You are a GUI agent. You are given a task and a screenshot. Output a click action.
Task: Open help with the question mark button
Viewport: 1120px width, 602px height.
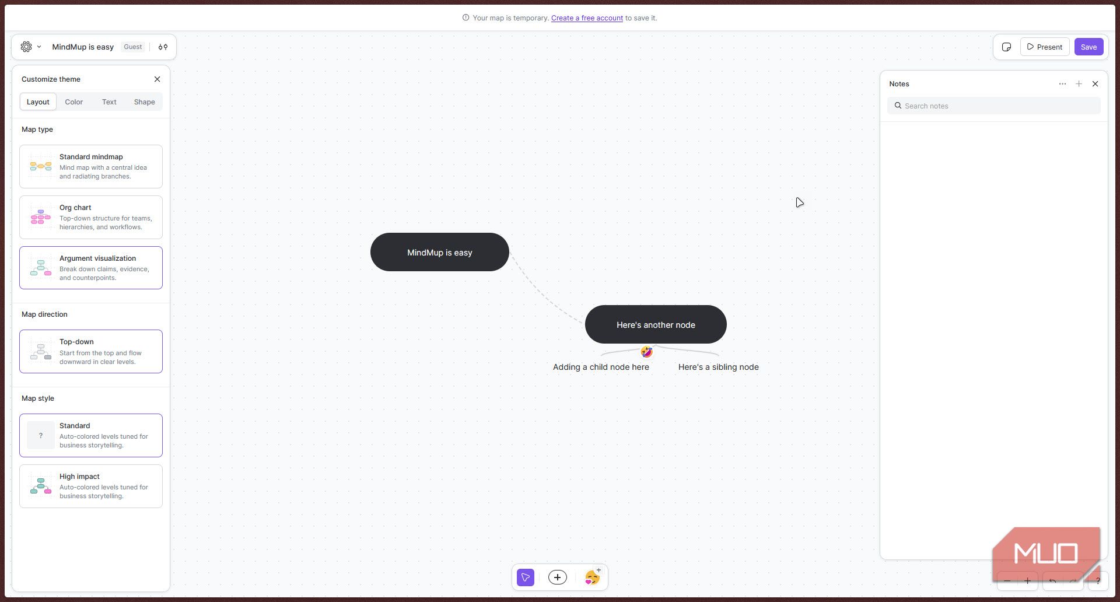pyautogui.click(x=1098, y=581)
